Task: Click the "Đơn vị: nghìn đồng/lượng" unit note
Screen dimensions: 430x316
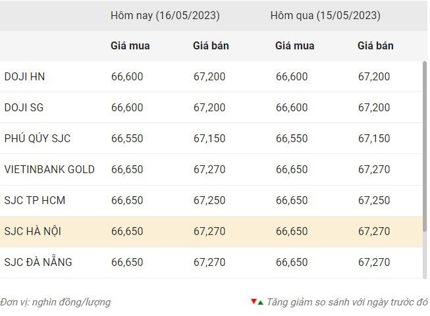Action: pyautogui.click(x=55, y=302)
